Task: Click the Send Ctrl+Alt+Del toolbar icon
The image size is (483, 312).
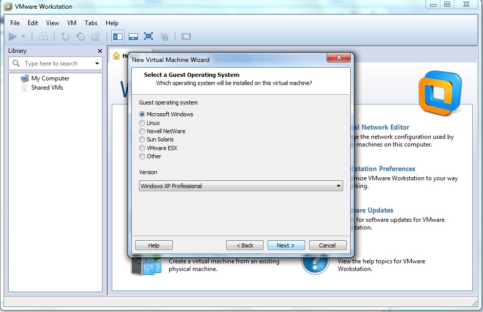Action: click(43, 36)
